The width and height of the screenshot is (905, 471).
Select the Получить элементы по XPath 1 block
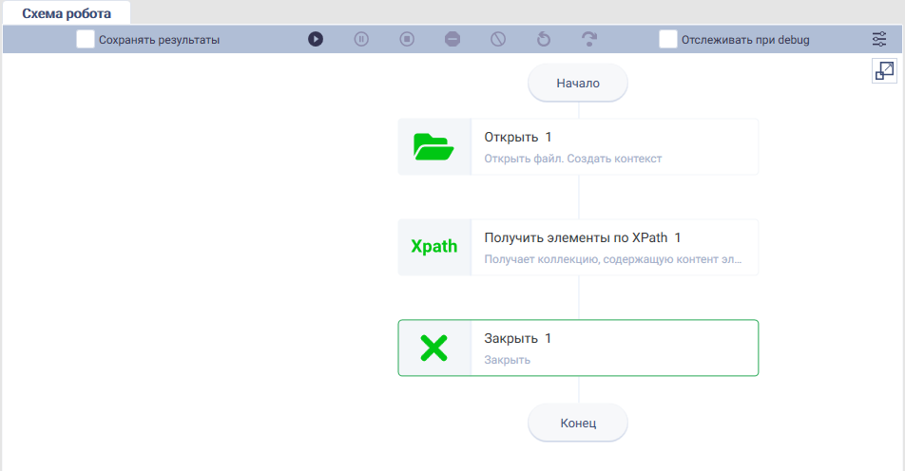click(578, 247)
